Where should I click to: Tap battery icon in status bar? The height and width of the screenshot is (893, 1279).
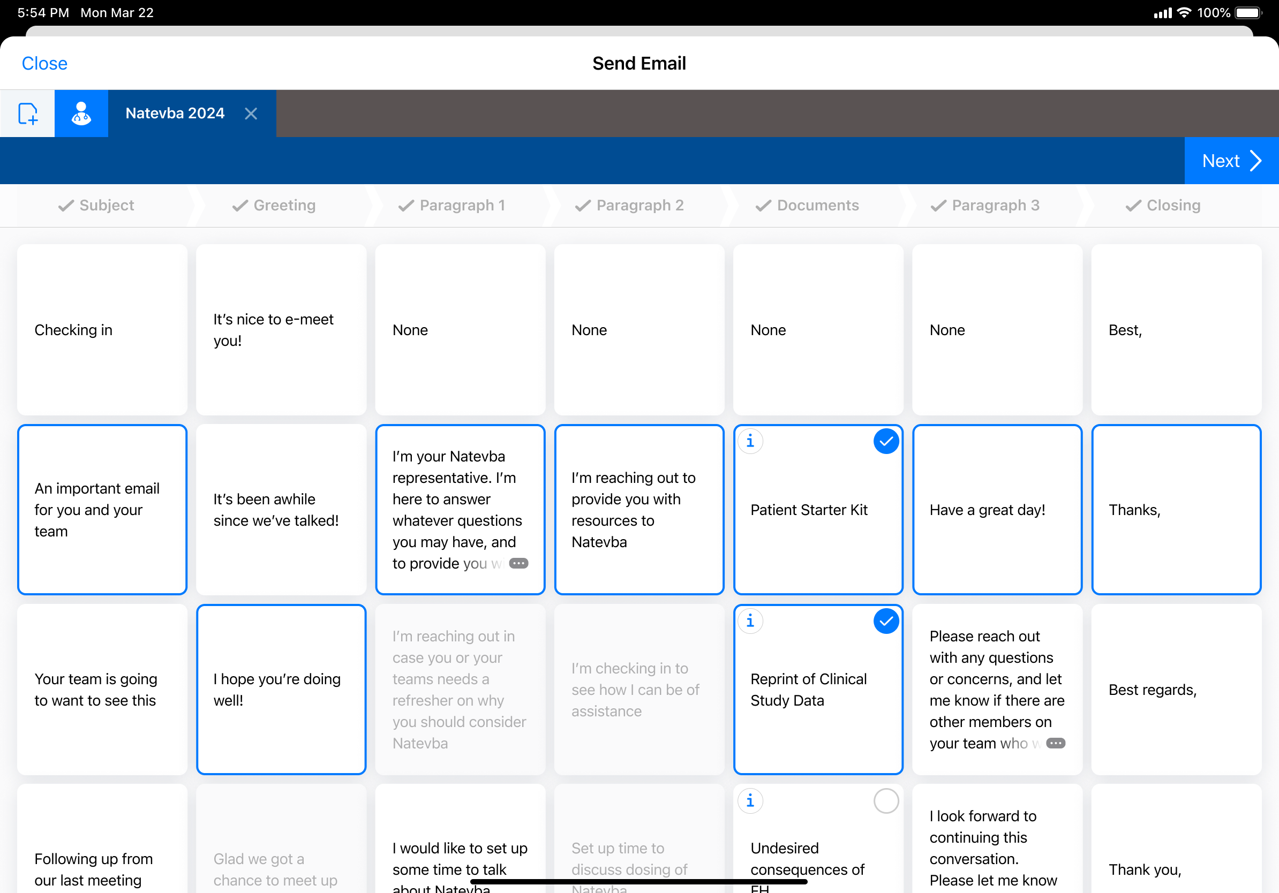point(1247,13)
